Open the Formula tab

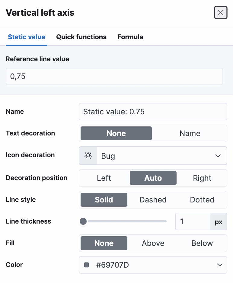coord(130,37)
